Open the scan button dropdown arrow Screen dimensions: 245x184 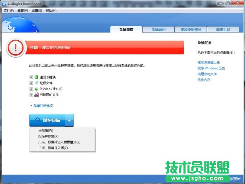point(69,120)
